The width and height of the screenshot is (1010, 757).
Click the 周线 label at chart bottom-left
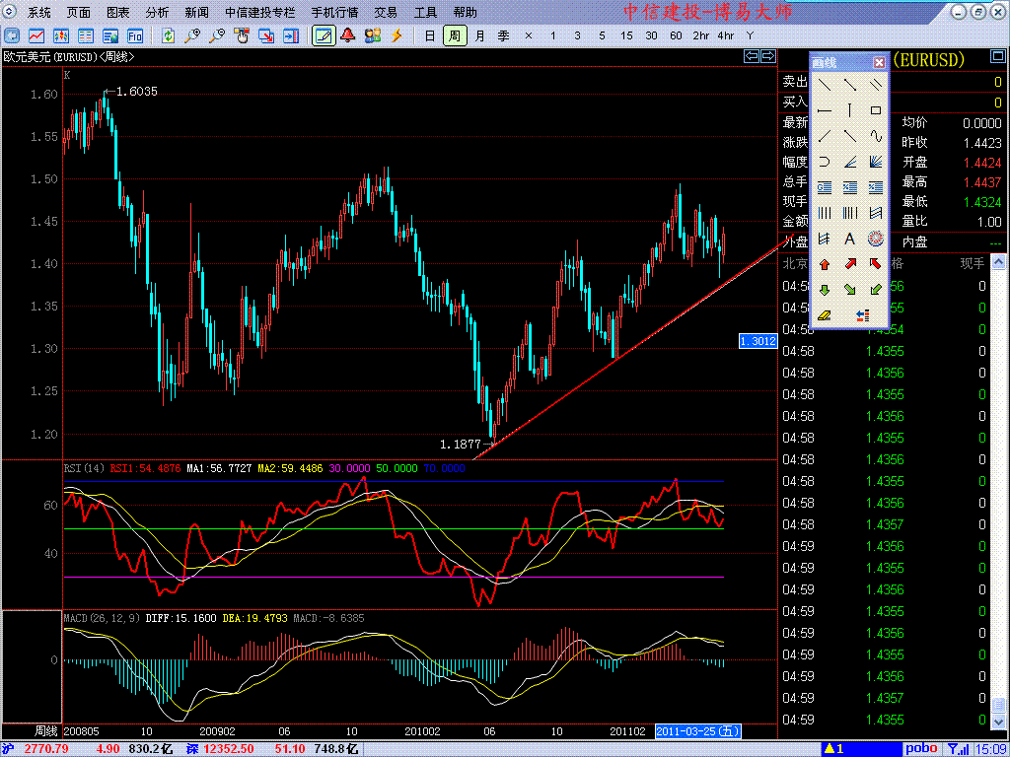click(46, 731)
